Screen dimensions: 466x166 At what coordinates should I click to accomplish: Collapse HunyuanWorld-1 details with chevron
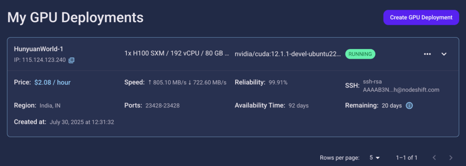[444, 54]
